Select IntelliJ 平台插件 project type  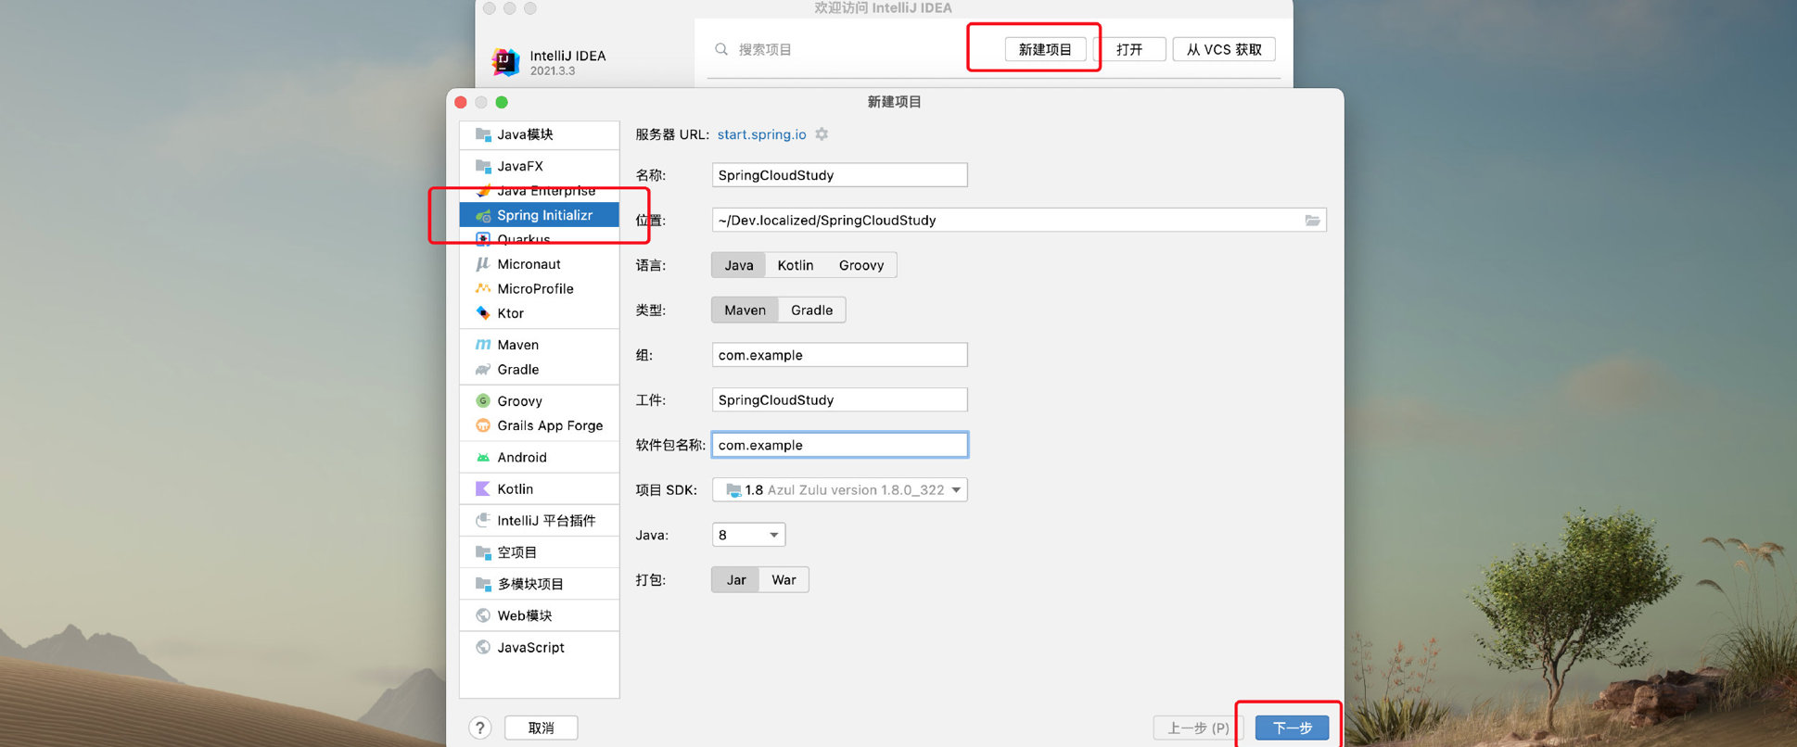point(540,520)
